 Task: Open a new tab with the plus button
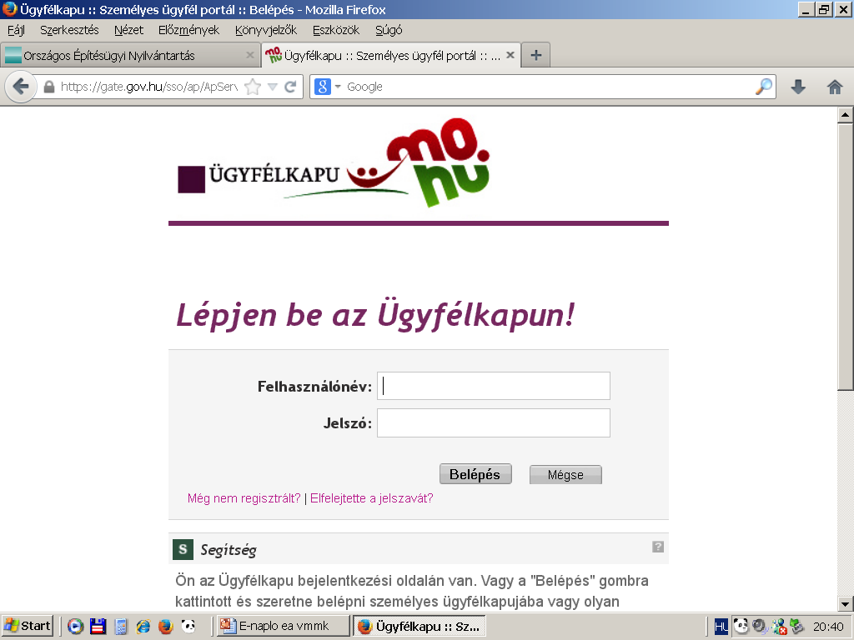(x=536, y=55)
